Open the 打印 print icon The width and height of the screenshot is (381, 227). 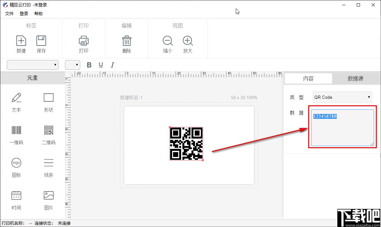click(x=83, y=41)
